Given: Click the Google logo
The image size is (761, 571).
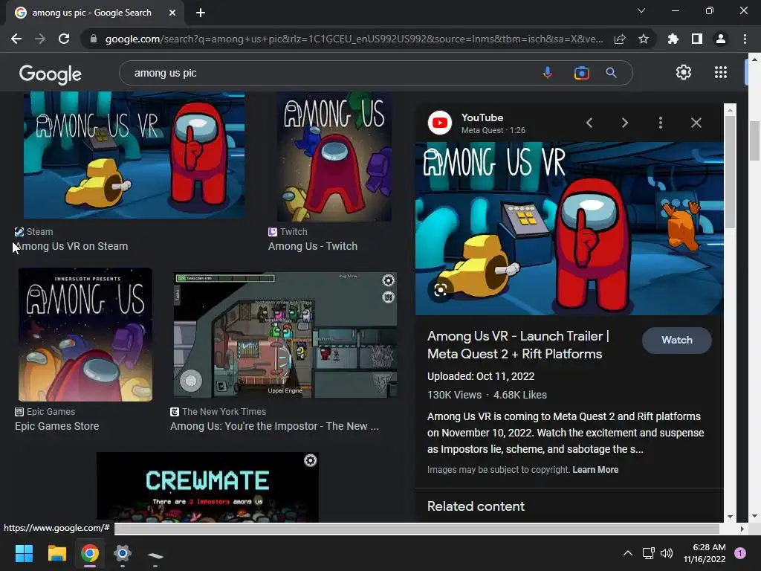Looking at the screenshot, I should click(x=50, y=74).
